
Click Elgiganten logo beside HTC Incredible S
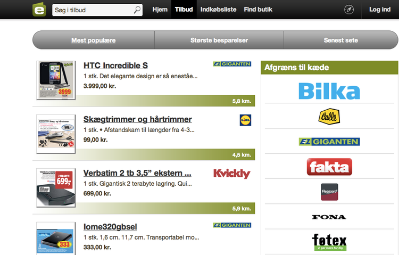(232, 64)
